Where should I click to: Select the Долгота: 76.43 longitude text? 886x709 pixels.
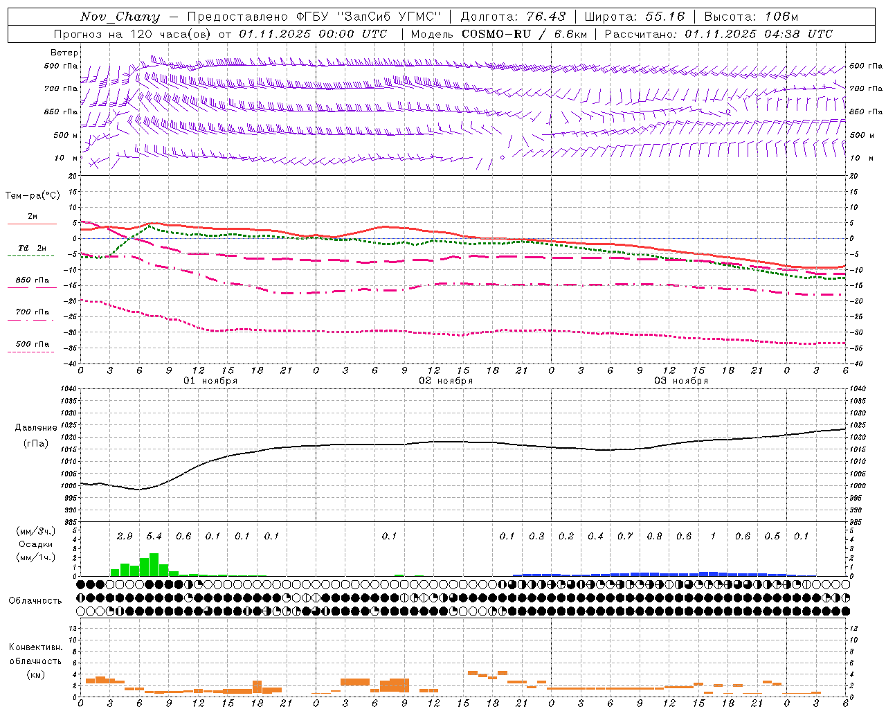(513, 17)
